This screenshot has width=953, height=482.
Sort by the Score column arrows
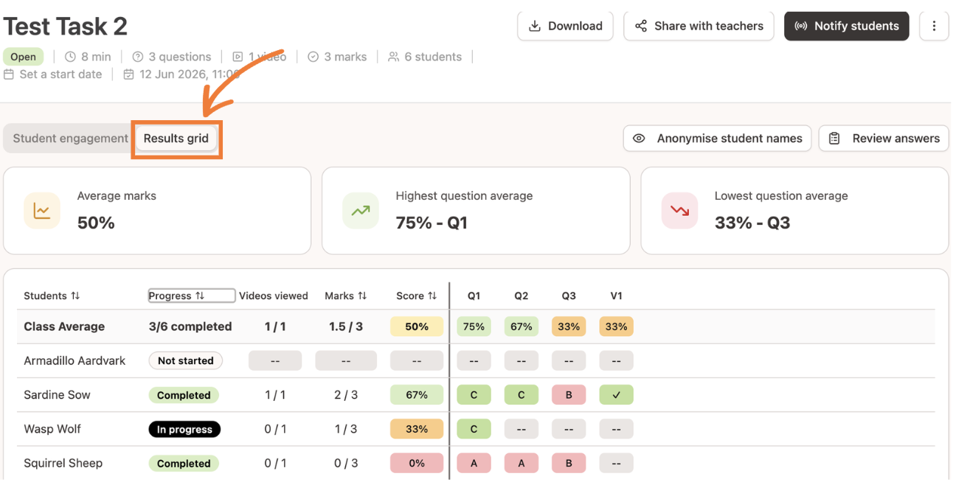click(x=432, y=296)
